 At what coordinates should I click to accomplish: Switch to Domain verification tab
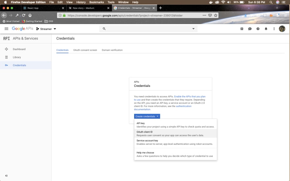tap(112, 50)
